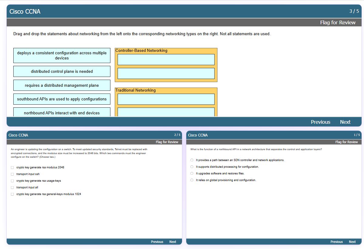Click Flag for Review on question 1 panel
The width and height of the screenshot is (364, 249).
pyautogui.click(x=346, y=142)
